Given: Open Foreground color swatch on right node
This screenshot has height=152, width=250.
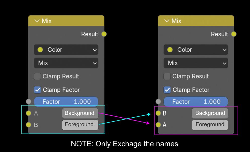Looking at the screenshot, I should [210, 125].
